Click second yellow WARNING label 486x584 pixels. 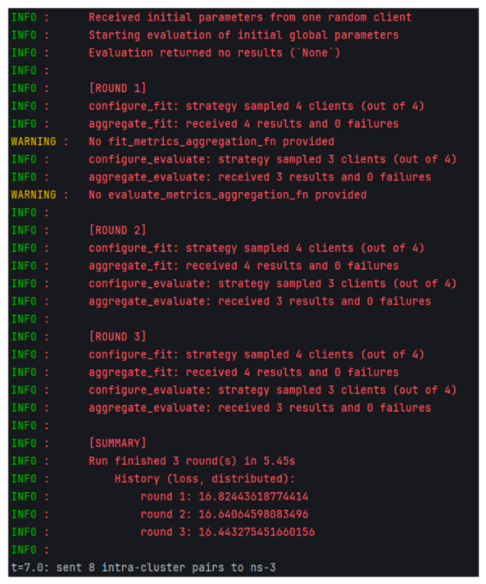click(x=34, y=194)
